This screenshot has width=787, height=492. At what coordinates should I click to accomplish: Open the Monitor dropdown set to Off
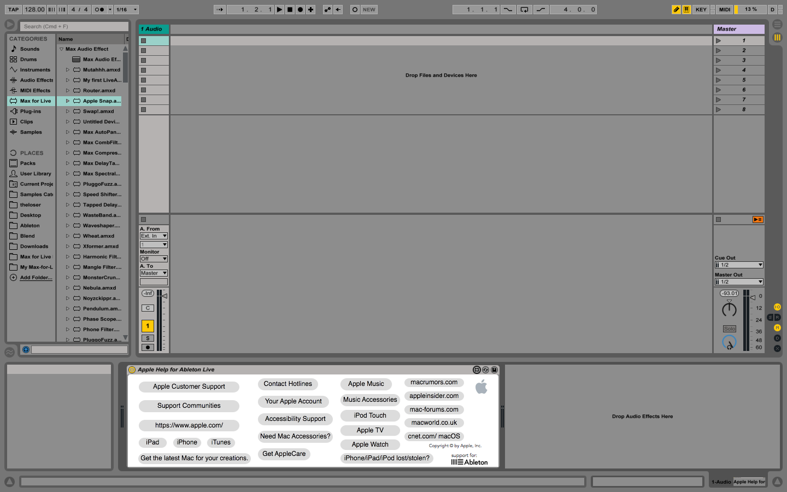click(x=154, y=259)
